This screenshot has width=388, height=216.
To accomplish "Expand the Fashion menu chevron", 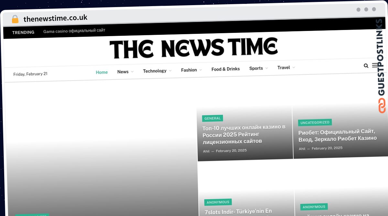I will [200, 70].
